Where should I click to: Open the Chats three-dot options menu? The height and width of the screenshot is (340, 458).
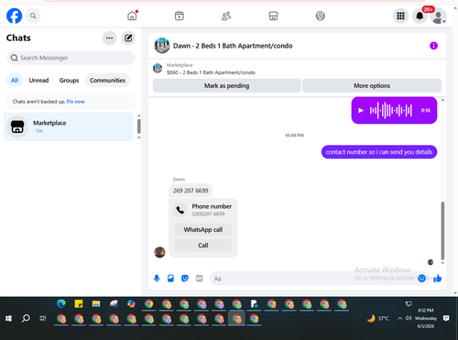[109, 38]
